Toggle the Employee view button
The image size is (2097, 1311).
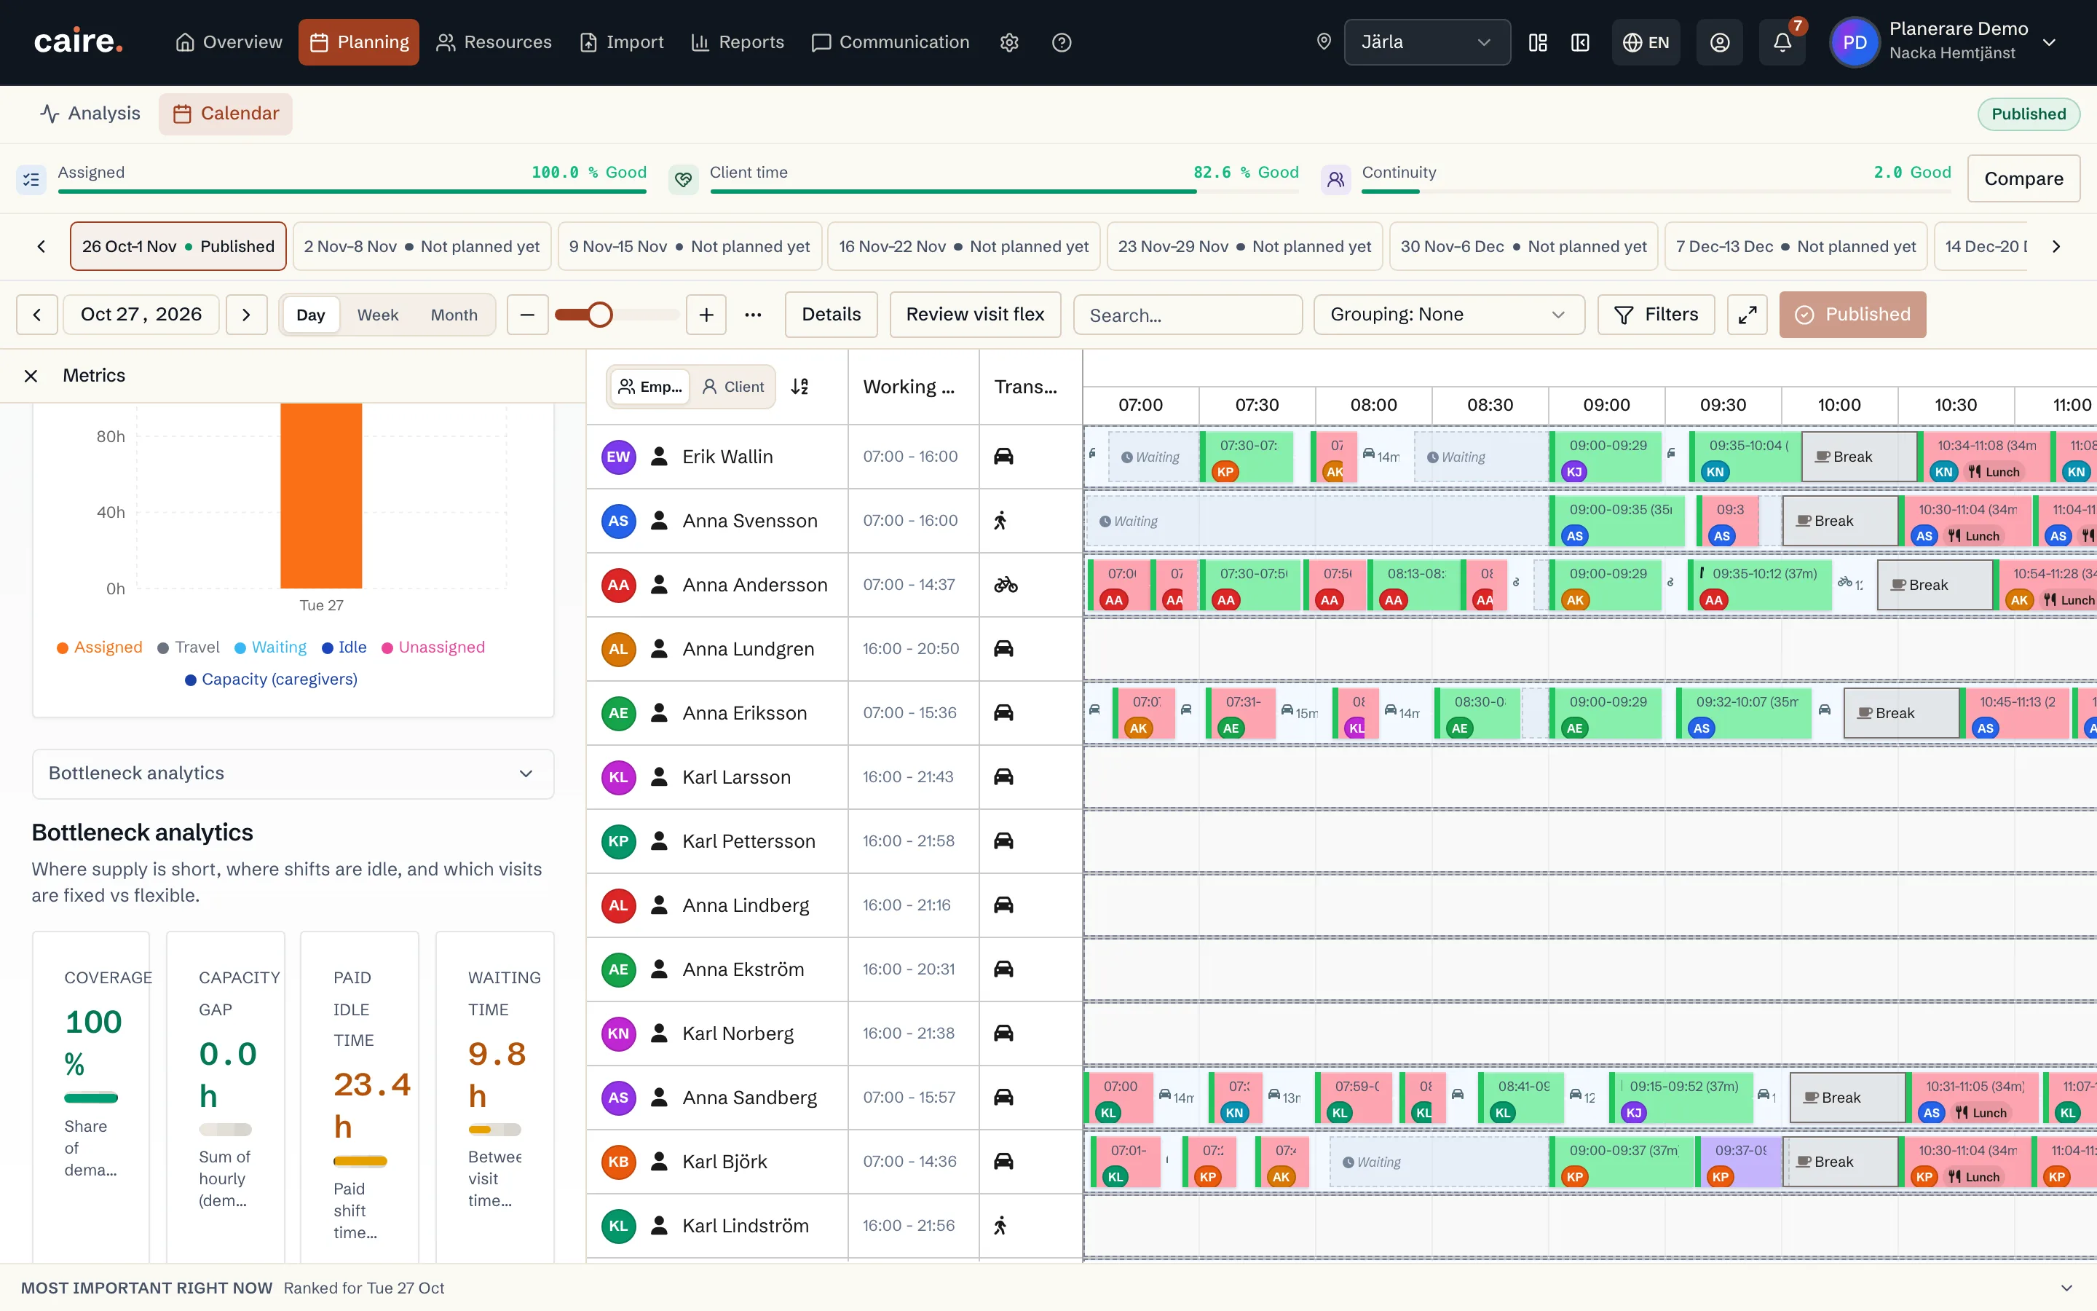(x=650, y=387)
